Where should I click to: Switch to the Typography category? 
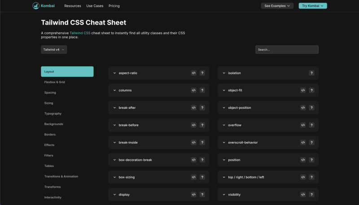53,114
